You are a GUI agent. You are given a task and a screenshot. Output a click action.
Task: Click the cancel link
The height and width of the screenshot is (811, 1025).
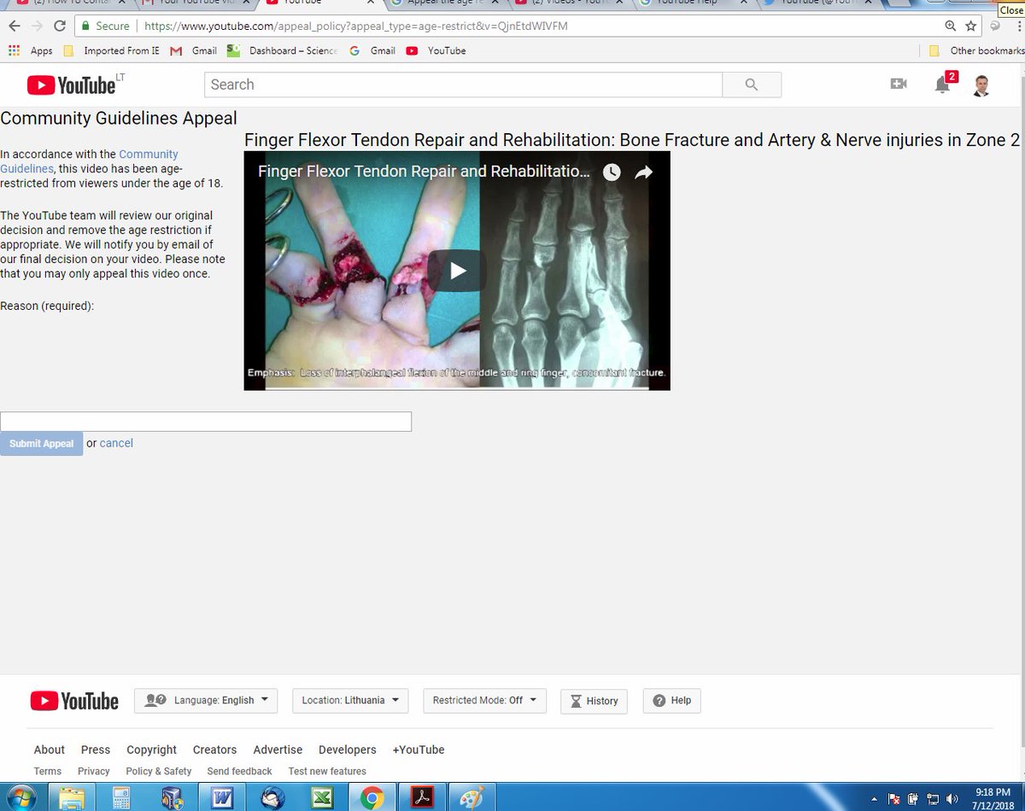[x=116, y=443]
